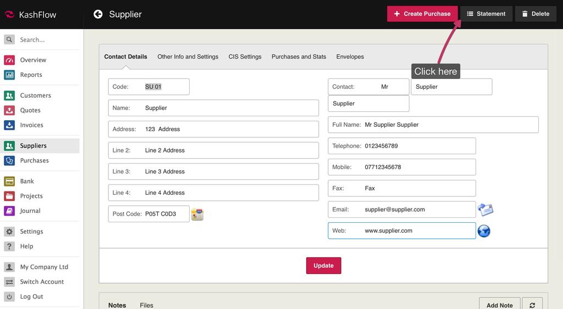The width and height of the screenshot is (563, 309).
Task: Open website using the globe icon
Action: [x=484, y=231]
